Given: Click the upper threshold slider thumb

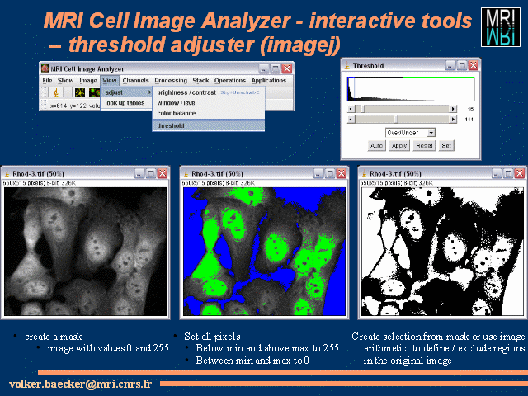Looking at the screenshot, I should tap(363, 109).
